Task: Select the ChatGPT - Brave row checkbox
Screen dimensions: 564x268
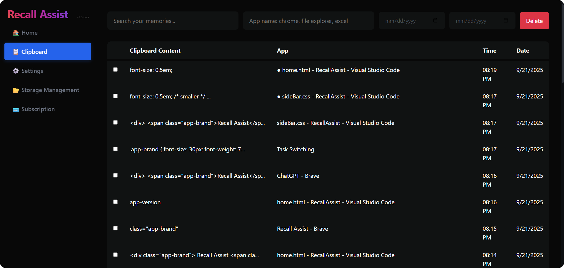Action: click(115, 175)
